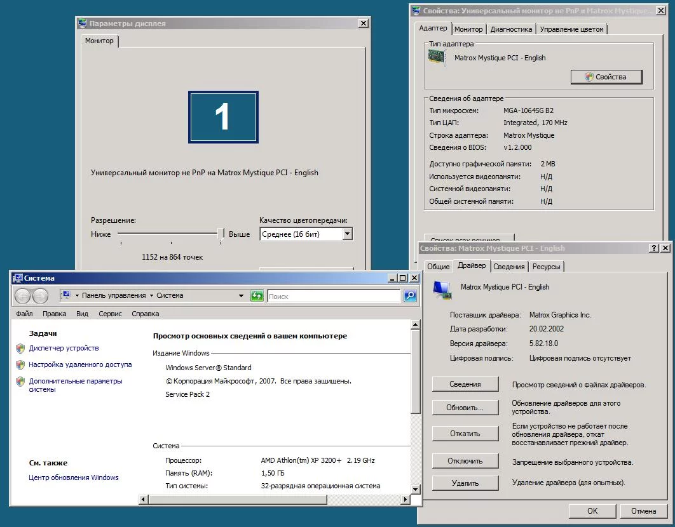The width and height of the screenshot is (675, 527).
Task: Open the Правка menu
Action: point(54,314)
